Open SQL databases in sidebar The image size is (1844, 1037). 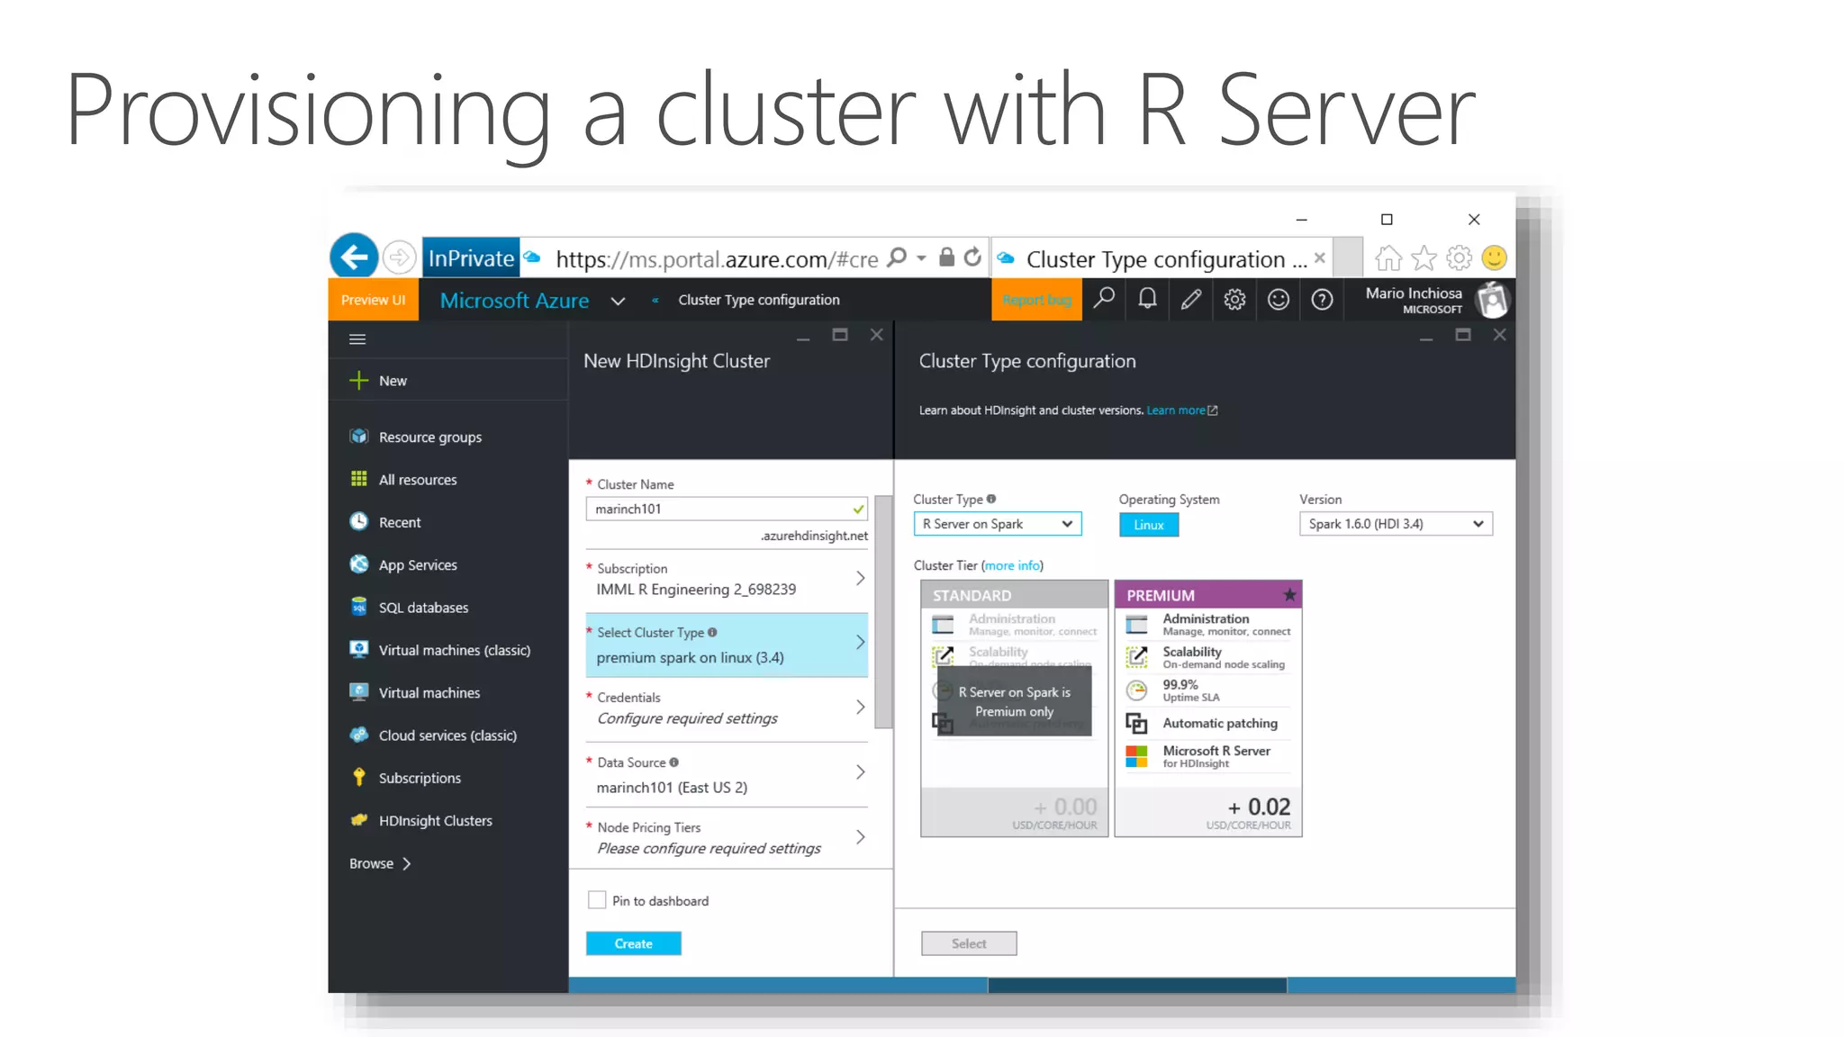[x=423, y=608]
